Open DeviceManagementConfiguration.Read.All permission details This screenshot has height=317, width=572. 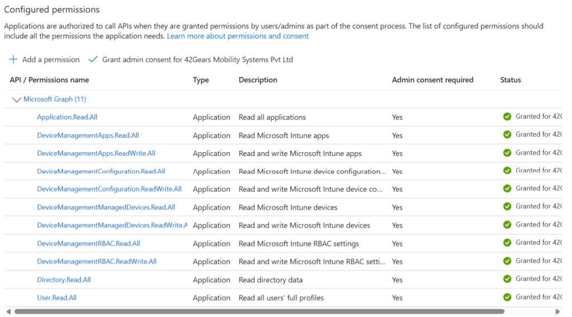point(101,171)
